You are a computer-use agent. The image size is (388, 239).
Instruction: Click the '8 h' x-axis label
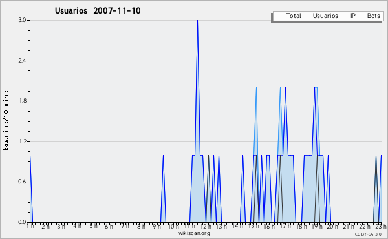pyautogui.click(x=141, y=226)
